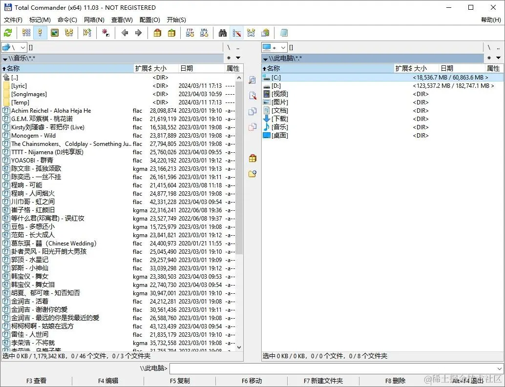This screenshot has height=387, width=505.
Task: Click the scroll down arrow in left panel
Action: click(x=239, y=347)
